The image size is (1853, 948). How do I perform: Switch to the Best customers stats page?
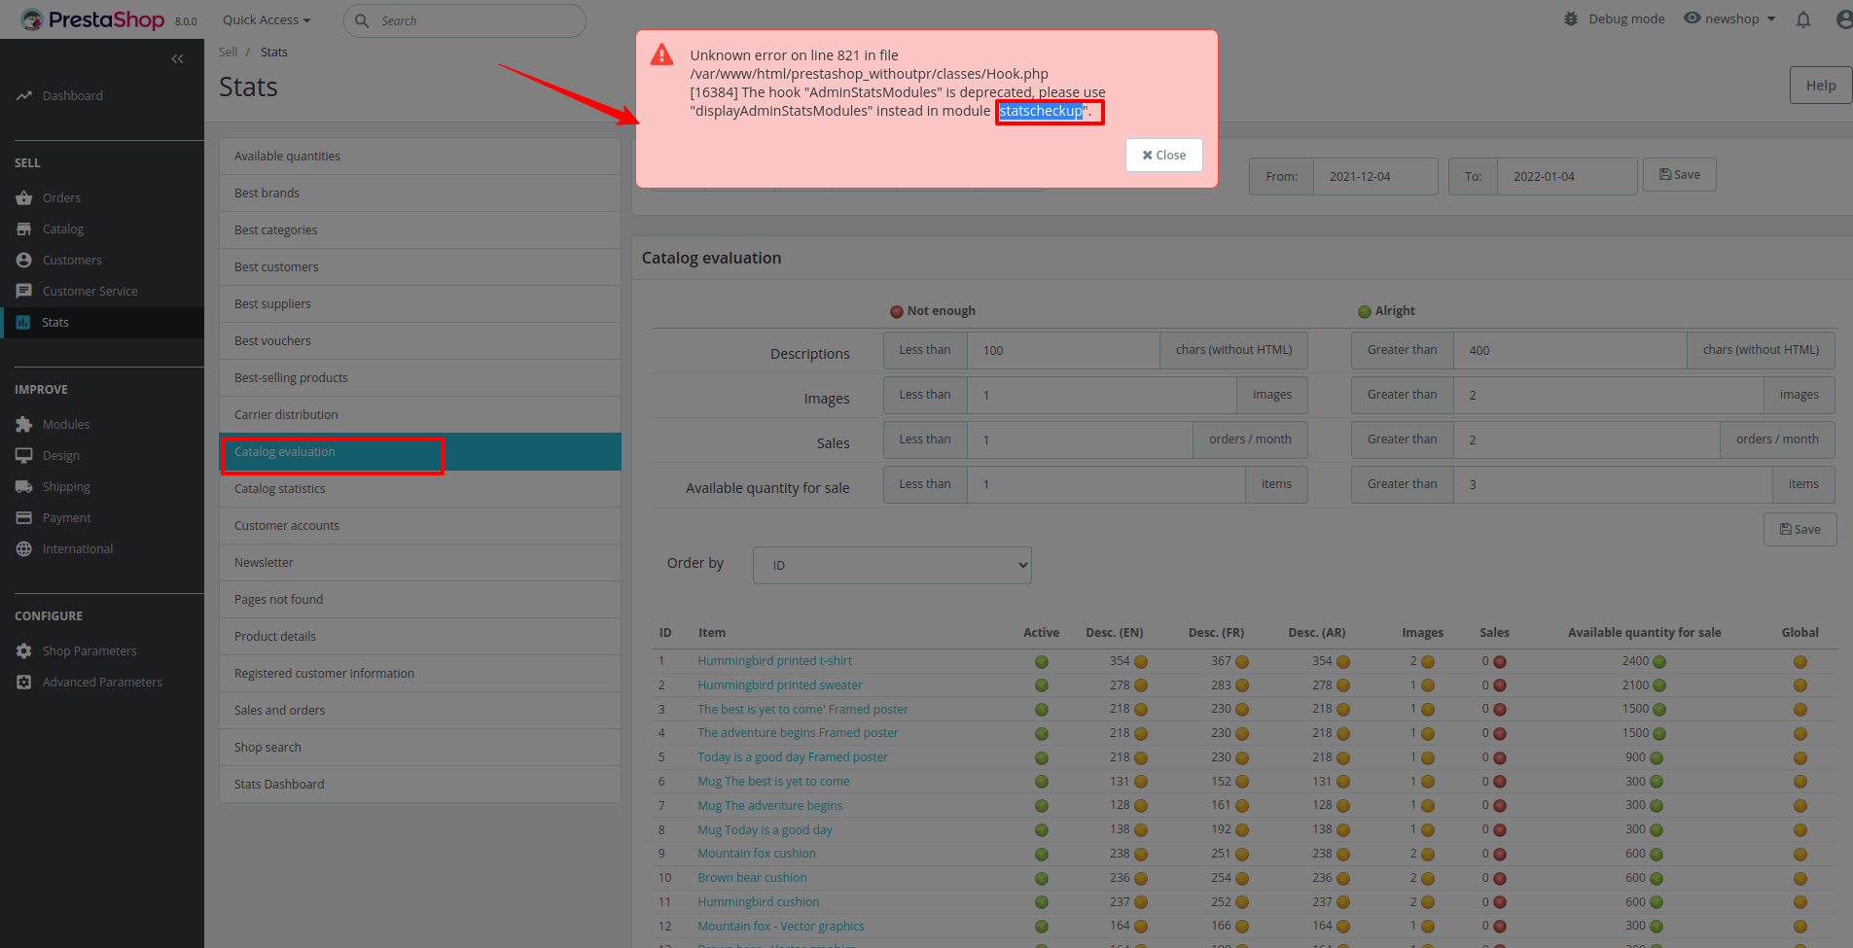pos(276,266)
